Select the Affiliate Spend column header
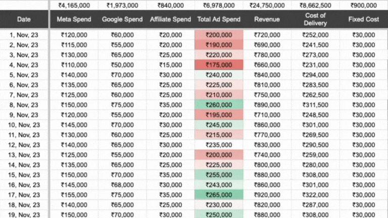The height and width of the screenshot is (218, 388). click(x=171, y=20)
